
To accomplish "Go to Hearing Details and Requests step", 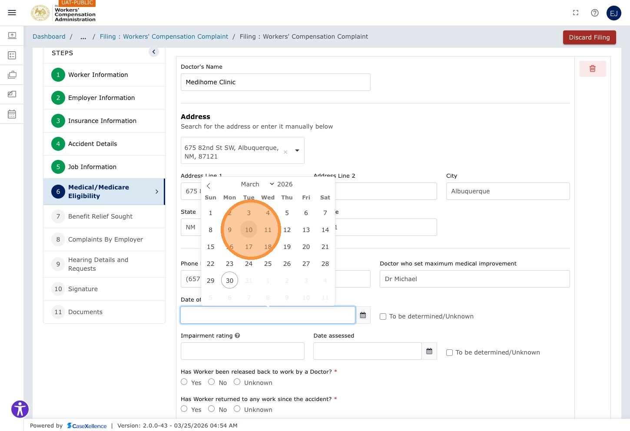I will point(104,264).
